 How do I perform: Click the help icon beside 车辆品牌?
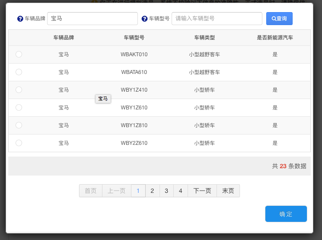coord(20,19)
